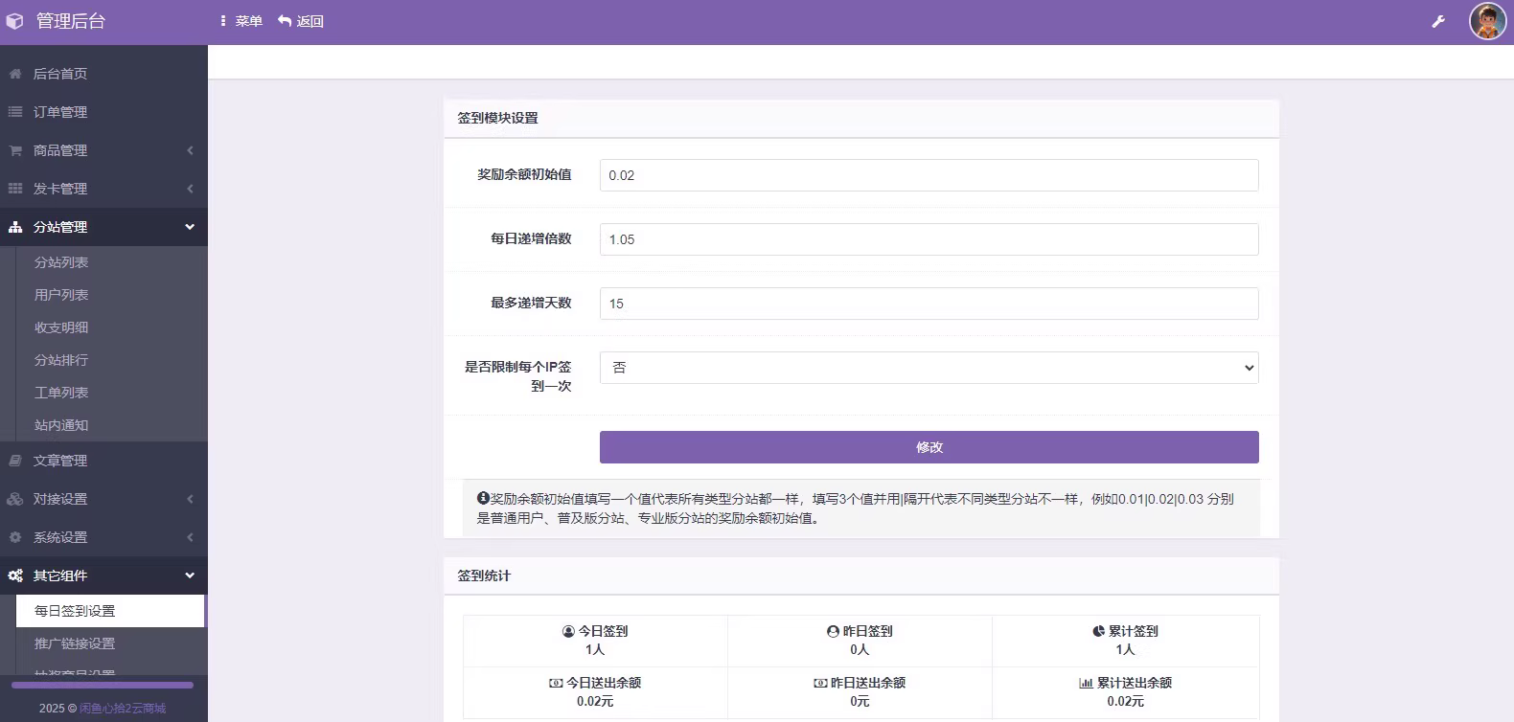This screenshot has height=722, width=1514.
Task: Click the 最多递增天数 input field
Action: 929,304
